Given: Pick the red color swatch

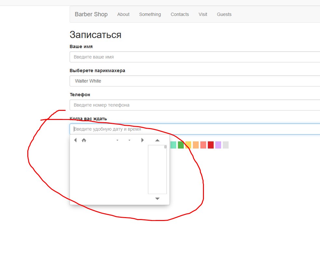Looking at the screenshot, I should click(x=211, y=145).
